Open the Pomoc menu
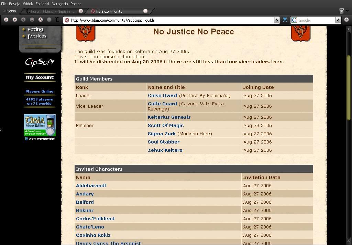 pyautogui.click(x=76, y=4)
